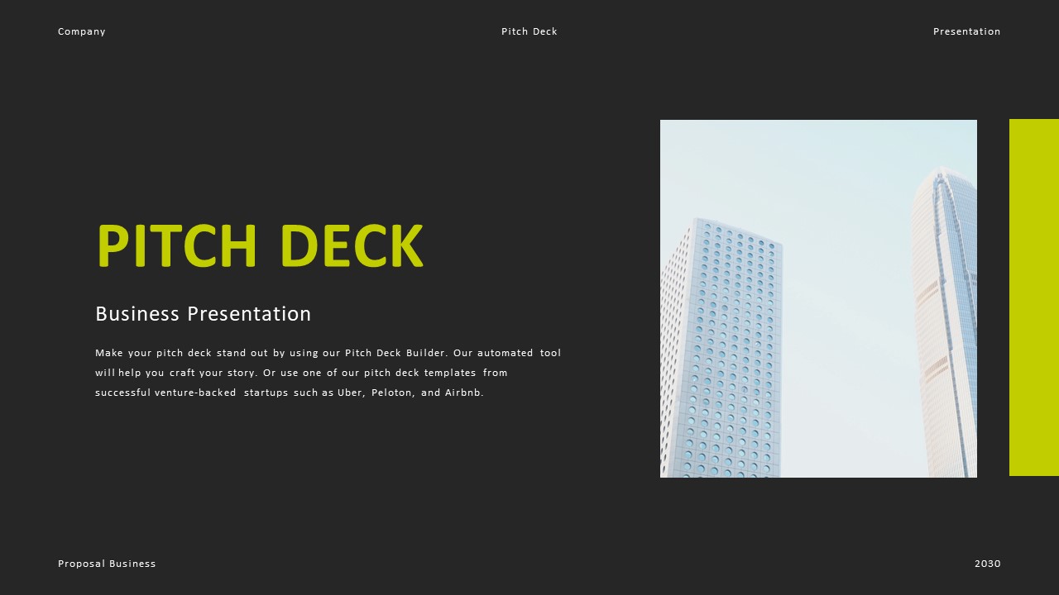The image size is (1059, 595).
Task: Click the Presentation label at top right
Action: 966,31
